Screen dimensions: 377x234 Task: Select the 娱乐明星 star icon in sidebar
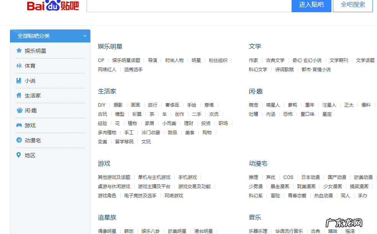point(18,50)
